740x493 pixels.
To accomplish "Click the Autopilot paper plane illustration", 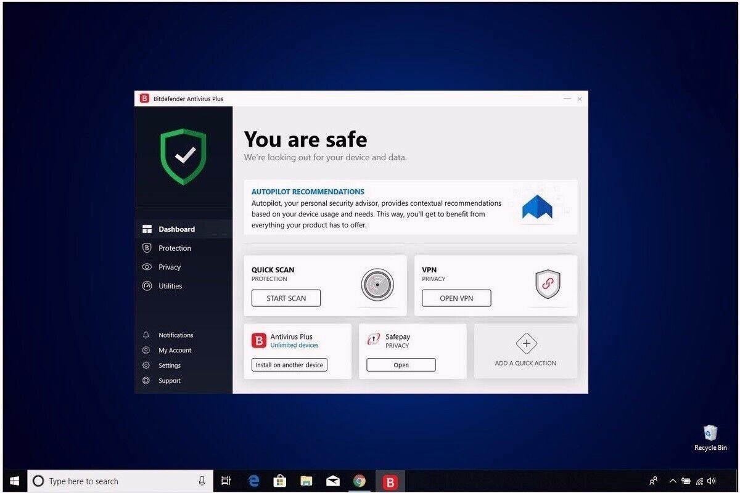I will coord(537,207).
